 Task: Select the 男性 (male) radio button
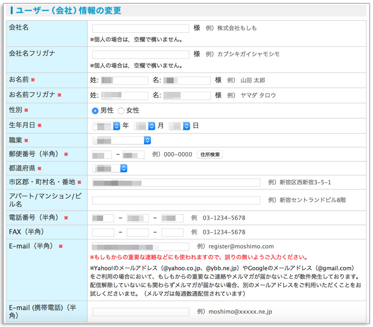[x=95, y=110]
